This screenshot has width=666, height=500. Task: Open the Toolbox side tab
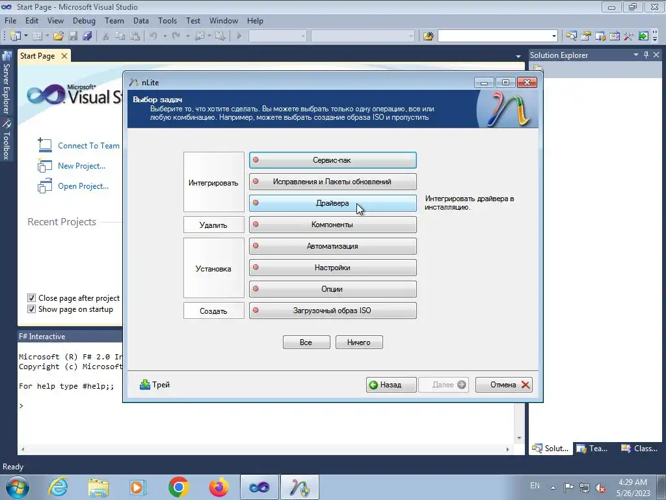[6, 139]
